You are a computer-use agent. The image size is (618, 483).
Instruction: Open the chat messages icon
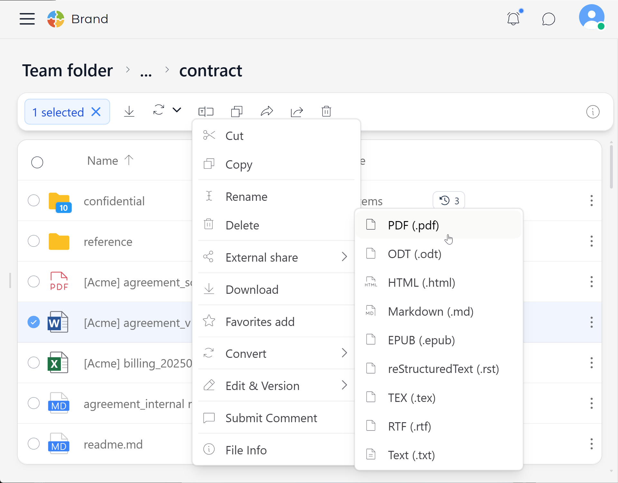pyautogui.click(x=548, y=19)
